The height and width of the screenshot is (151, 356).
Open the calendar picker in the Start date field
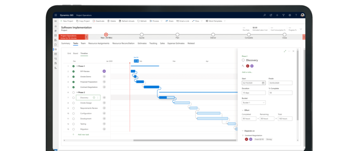[263, 83]
